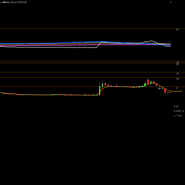
Task: Click the price label 37 on the axis
Action: [177, 30]
